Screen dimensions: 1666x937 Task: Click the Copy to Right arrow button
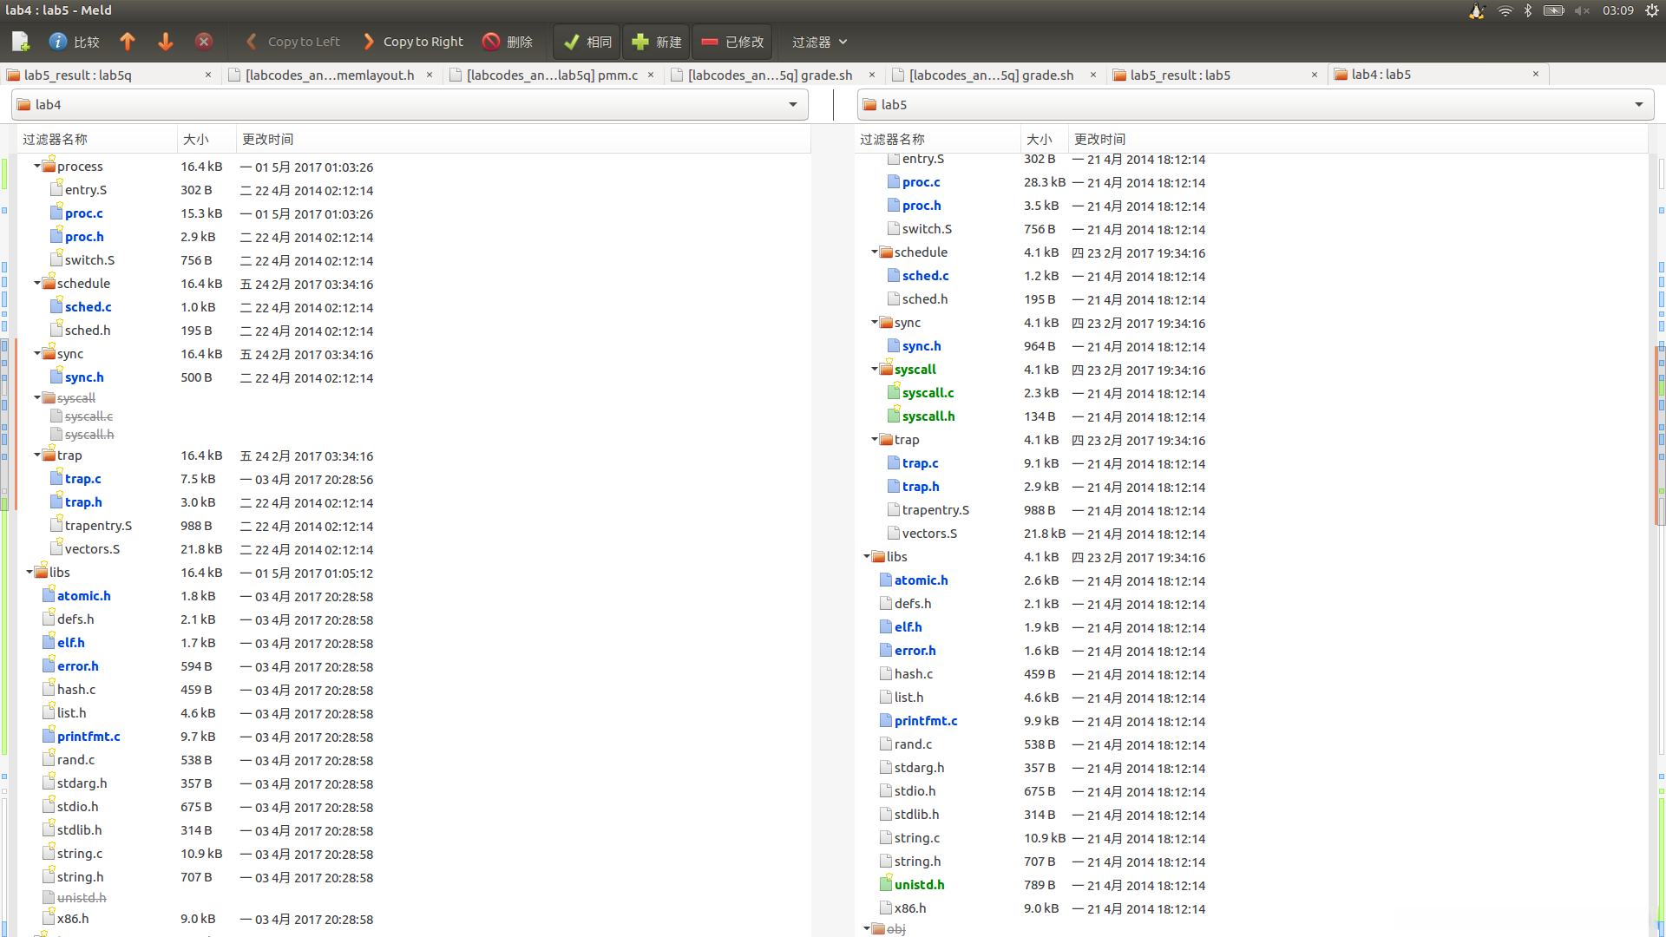[413, 42]
